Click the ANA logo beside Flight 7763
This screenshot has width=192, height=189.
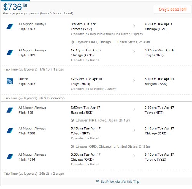pyautogui.click(x=10, y=27)
